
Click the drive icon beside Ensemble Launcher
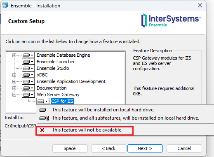click(28, 62)
